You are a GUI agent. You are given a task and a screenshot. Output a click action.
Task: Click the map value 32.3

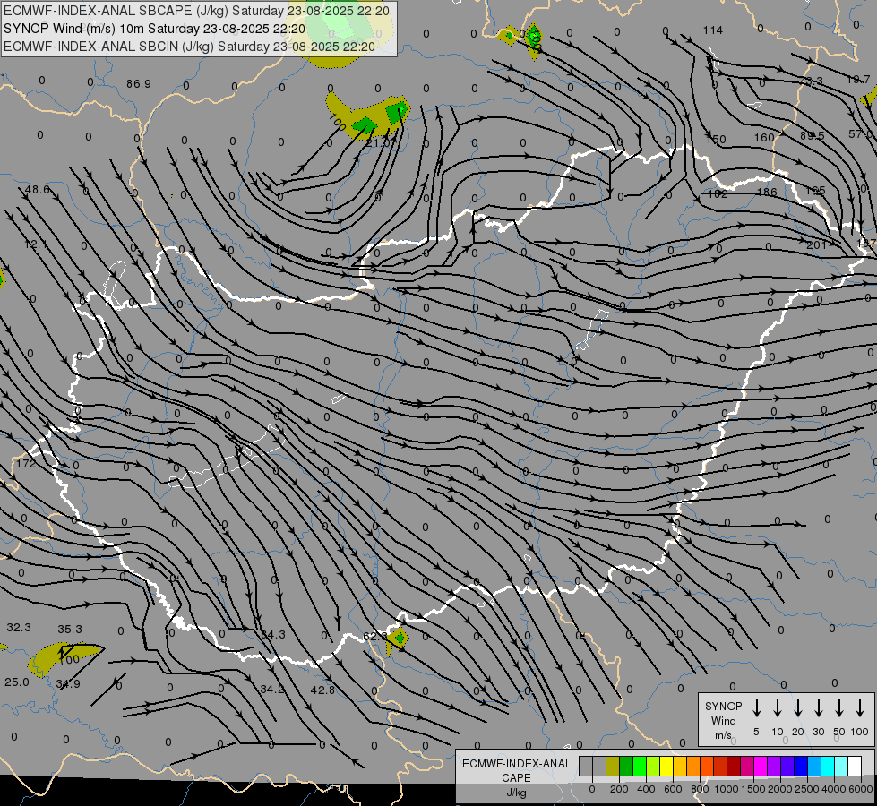coord(19,628)
